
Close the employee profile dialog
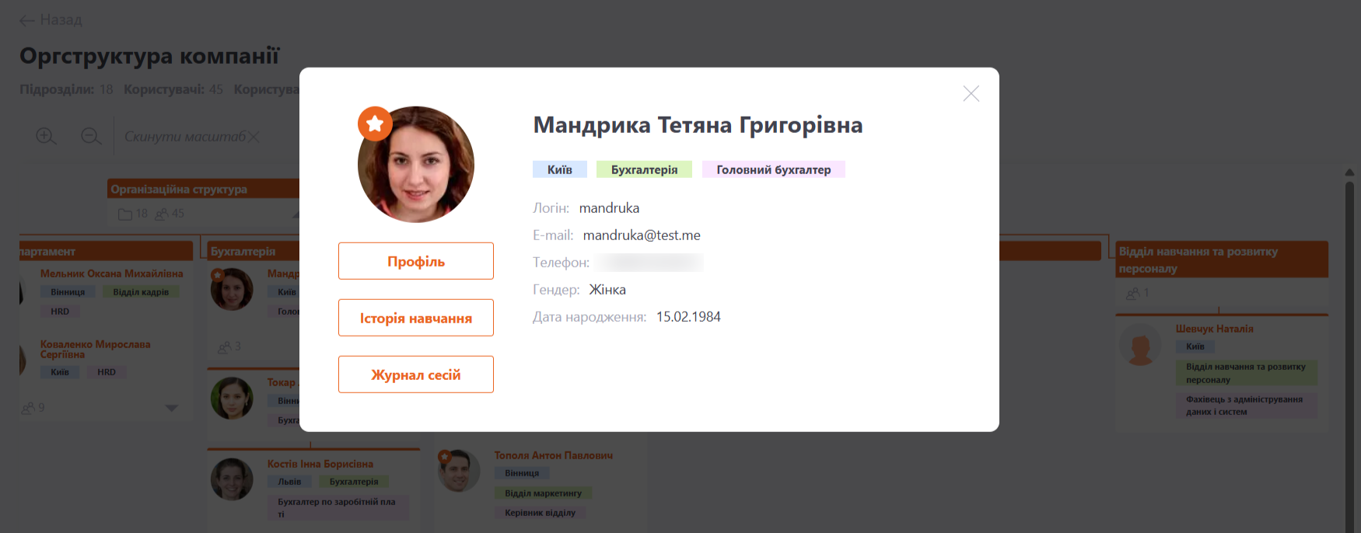point(971,94)
